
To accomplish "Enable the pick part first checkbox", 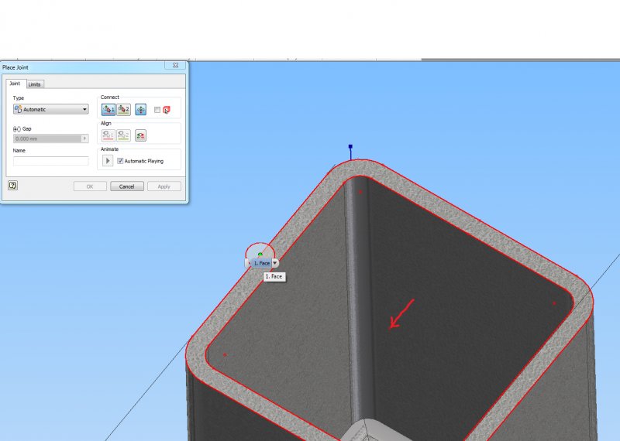I will click(157, 110).
